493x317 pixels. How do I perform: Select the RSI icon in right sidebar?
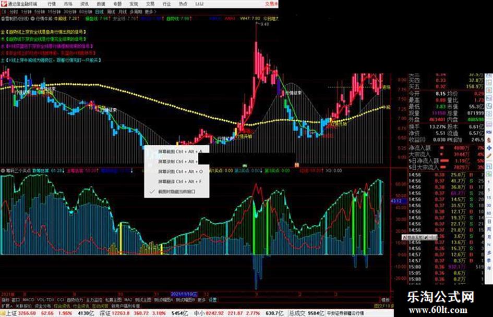(489, 132)
